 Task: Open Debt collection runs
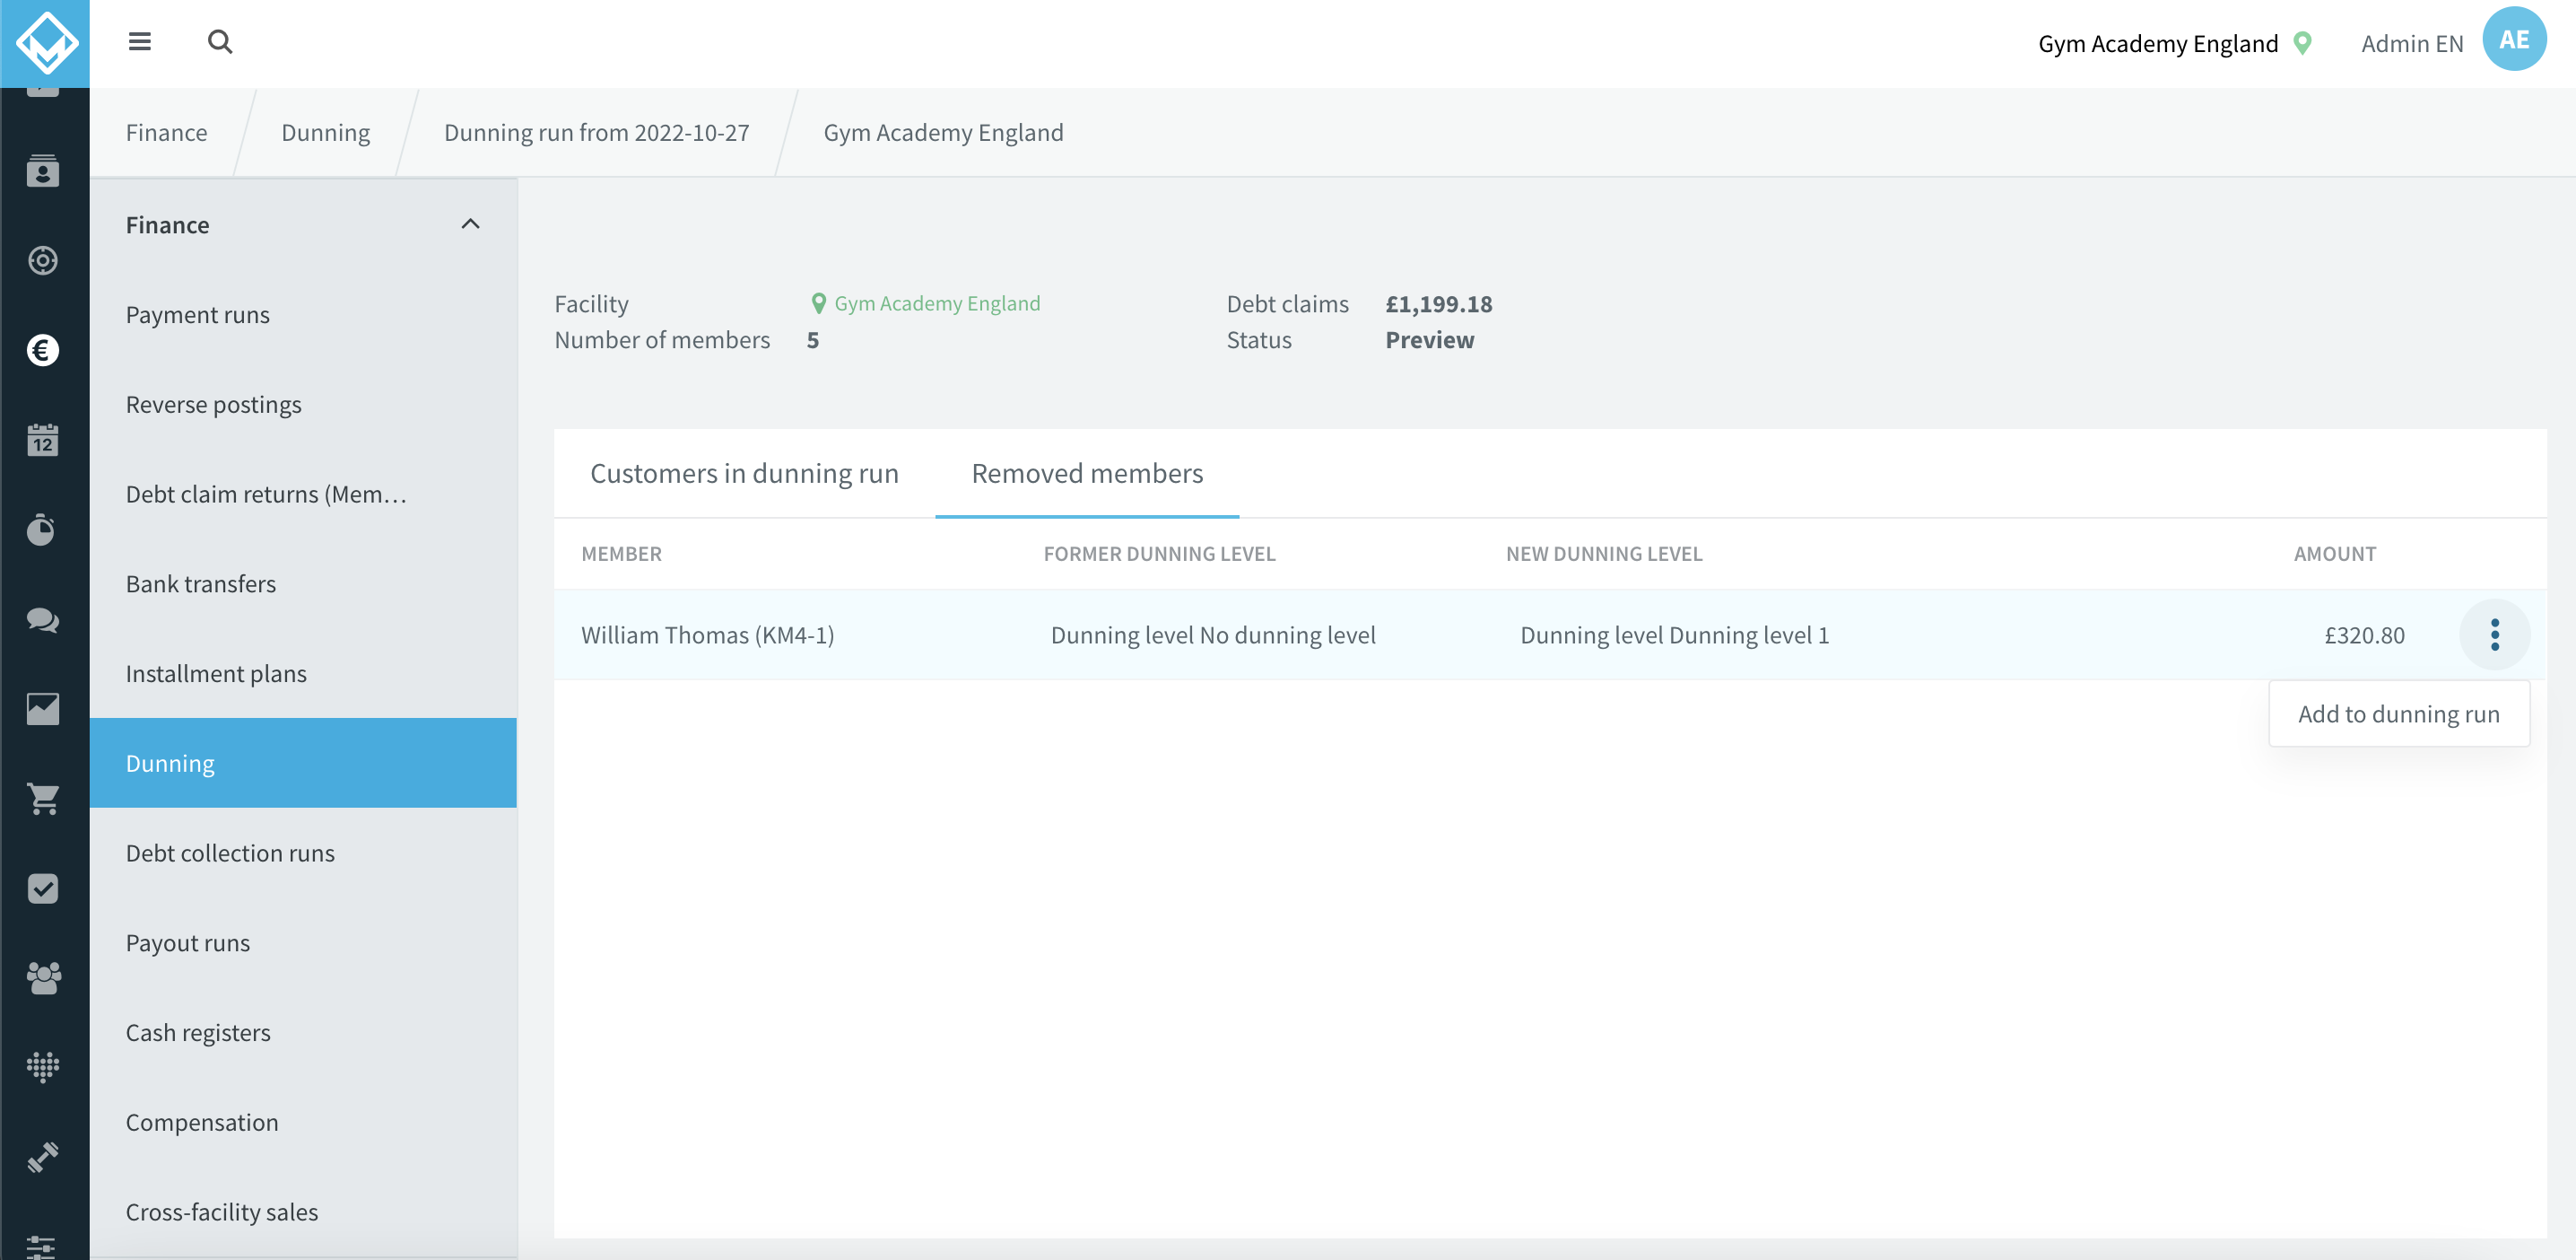[x=303, y=853]
